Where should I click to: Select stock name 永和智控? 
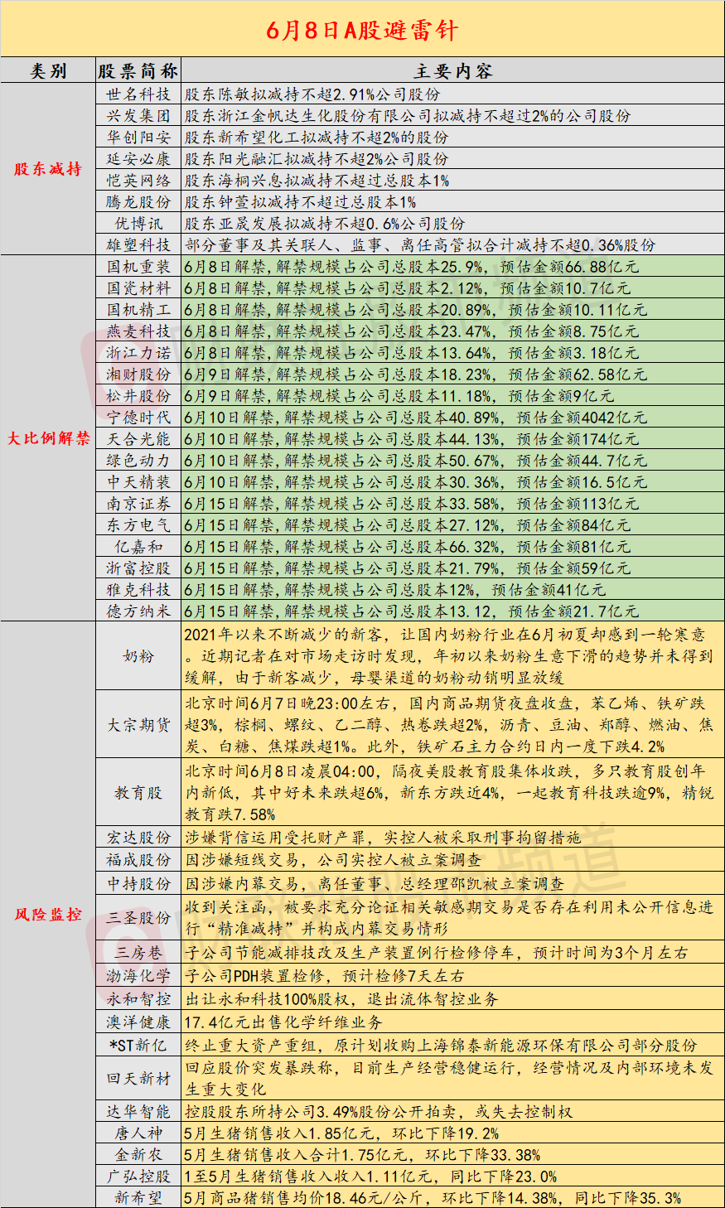[x=138, y=999]
